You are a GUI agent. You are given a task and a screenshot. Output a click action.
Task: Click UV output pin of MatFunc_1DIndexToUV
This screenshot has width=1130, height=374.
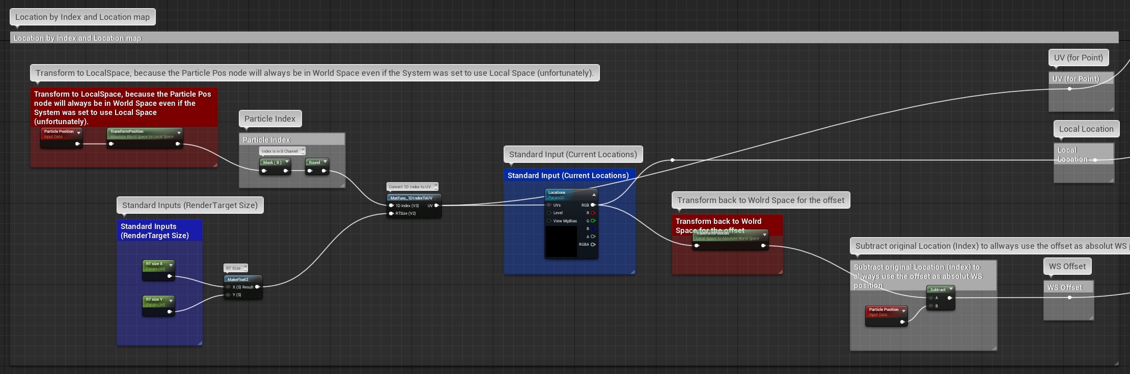(x=436, y=206)
